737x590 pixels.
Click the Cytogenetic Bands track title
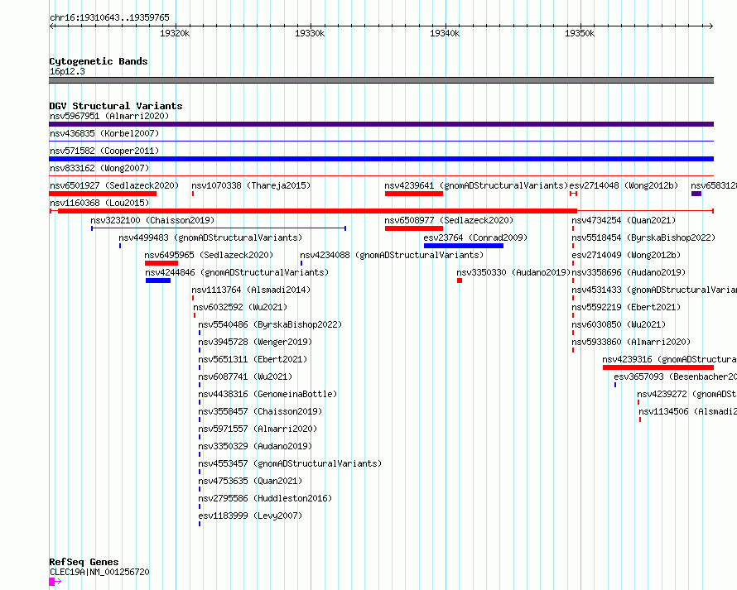click(x=99, y=61)
